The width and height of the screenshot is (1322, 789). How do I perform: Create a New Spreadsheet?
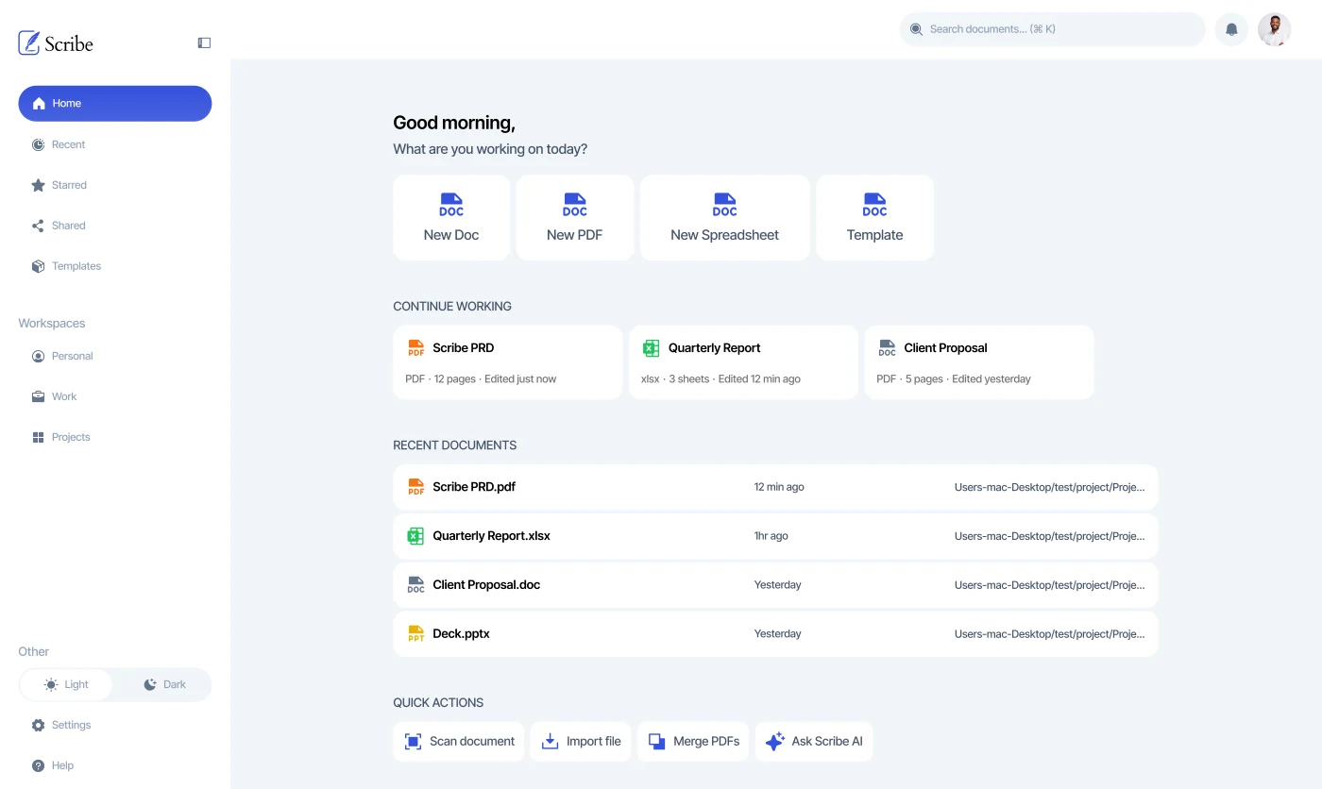(x=724, y=217)
